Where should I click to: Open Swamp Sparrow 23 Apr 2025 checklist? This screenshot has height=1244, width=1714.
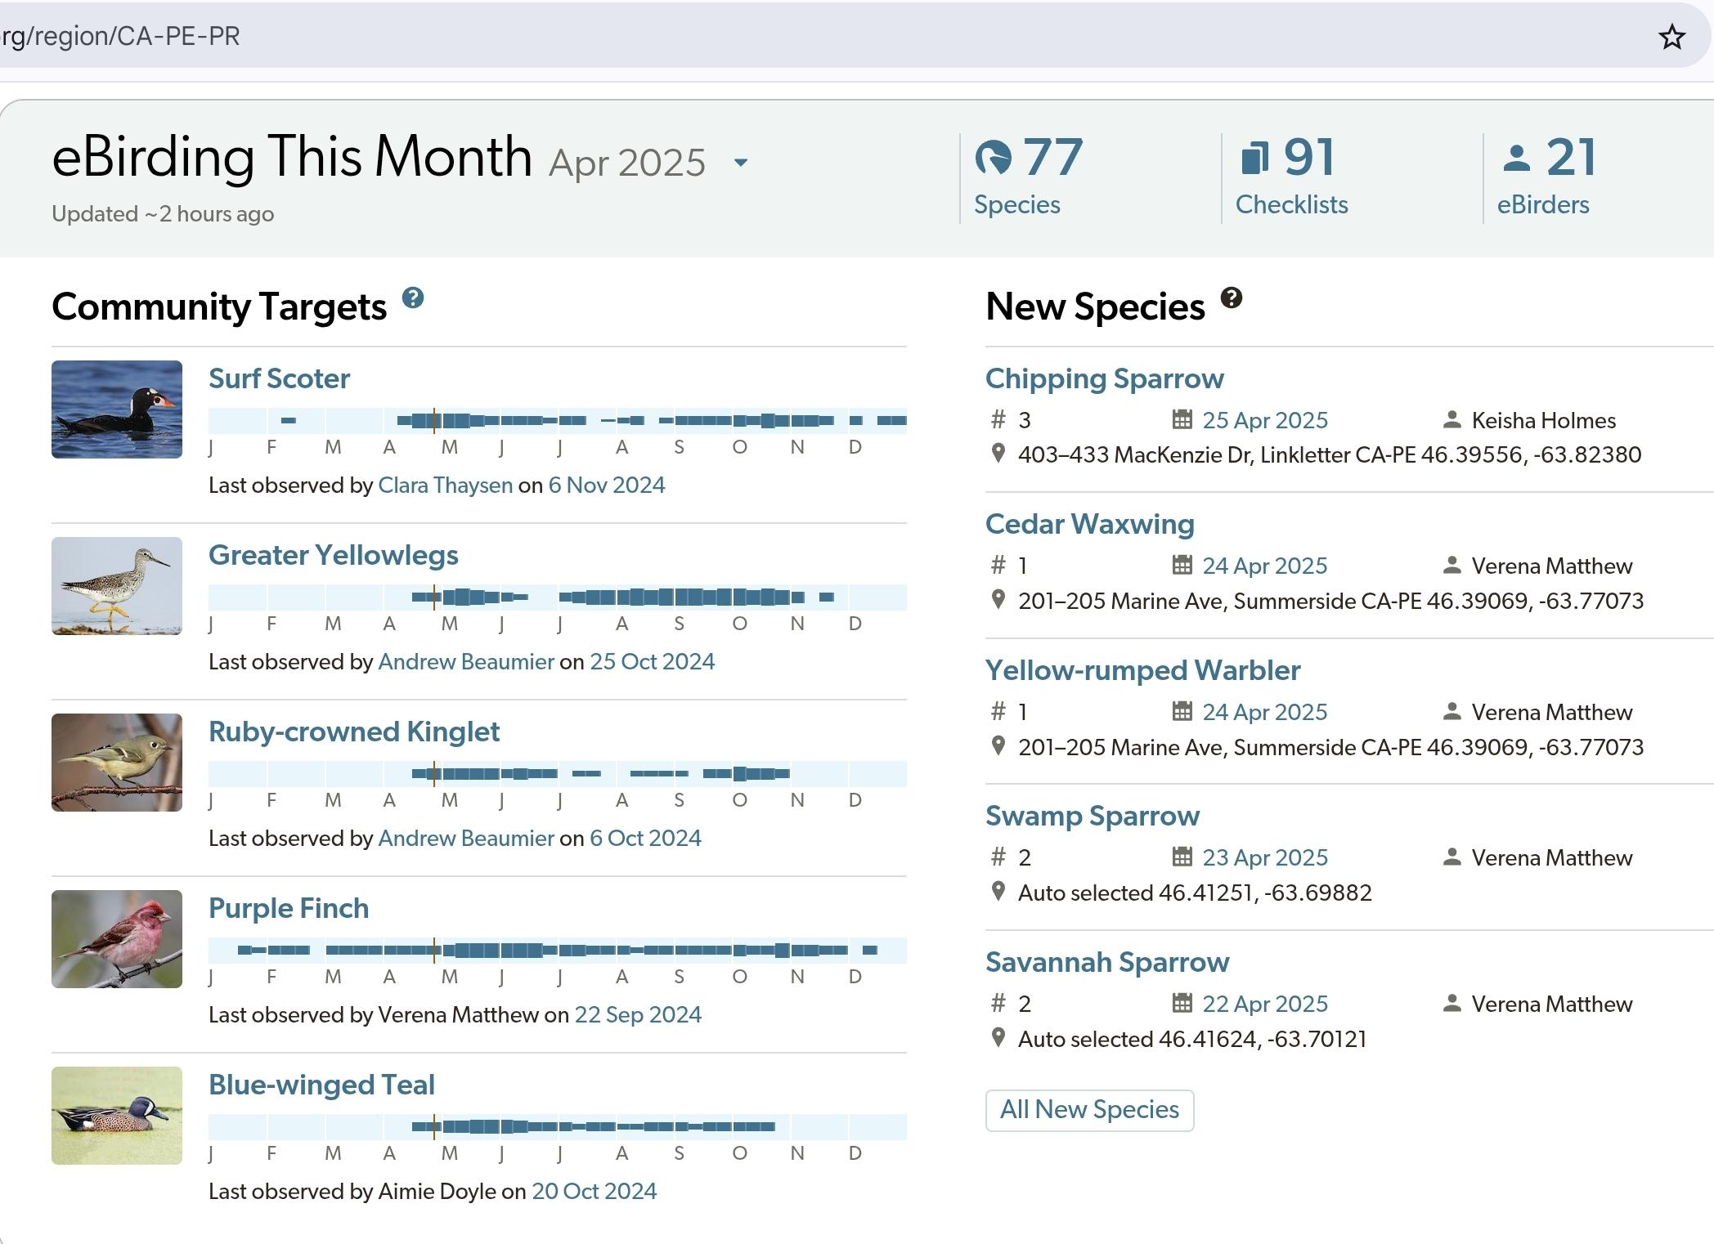click(x=1264, y=857)
